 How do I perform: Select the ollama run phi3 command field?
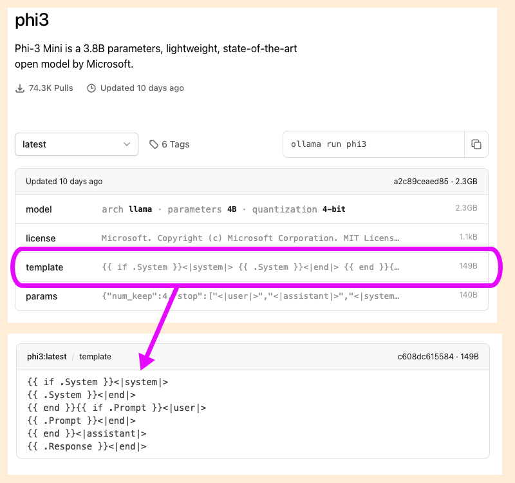pyautogui.click(x=373, y=144)
